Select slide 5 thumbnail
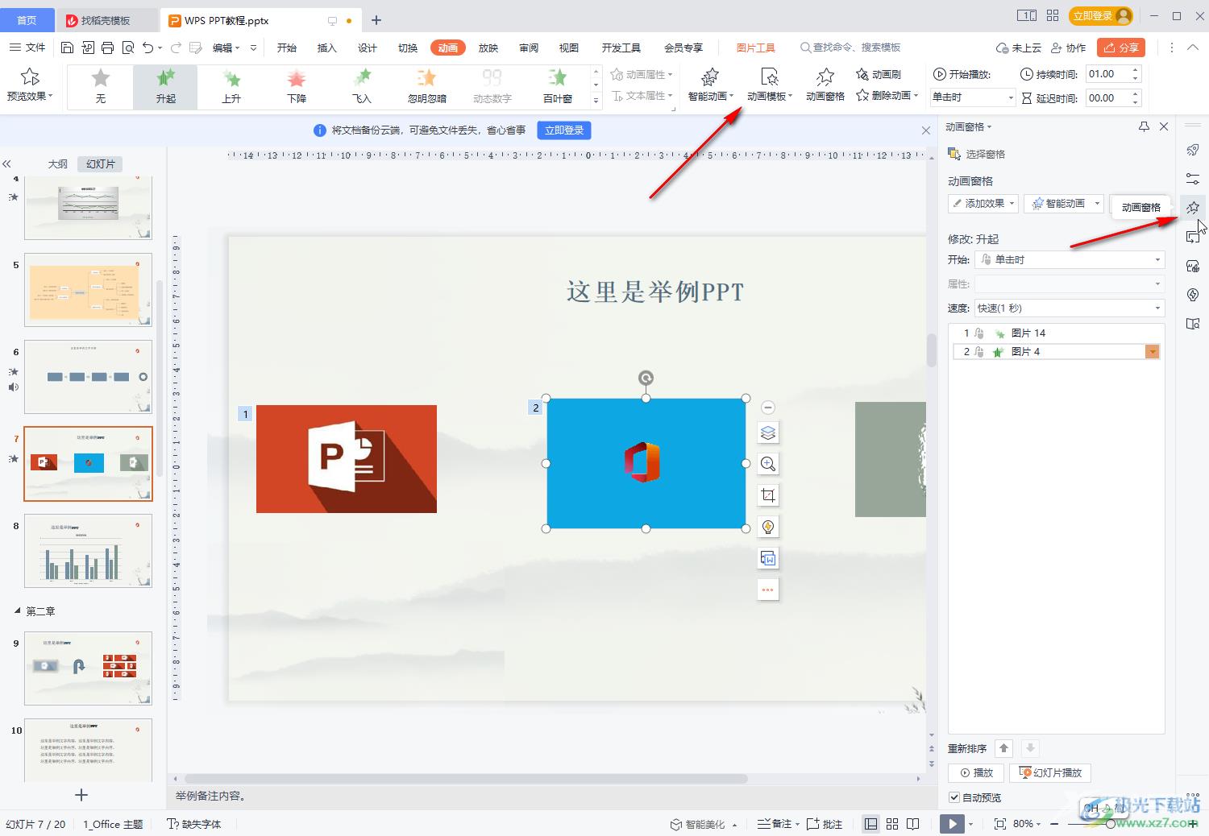 88,290
